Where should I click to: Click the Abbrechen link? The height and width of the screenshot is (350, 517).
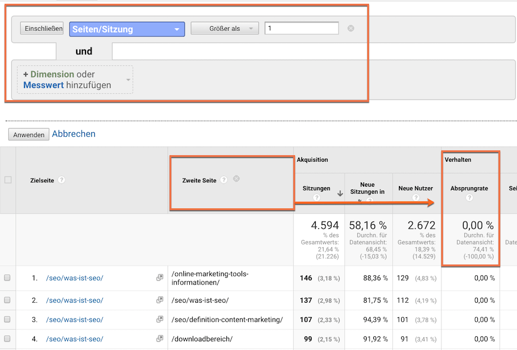(x=73, y=134)
